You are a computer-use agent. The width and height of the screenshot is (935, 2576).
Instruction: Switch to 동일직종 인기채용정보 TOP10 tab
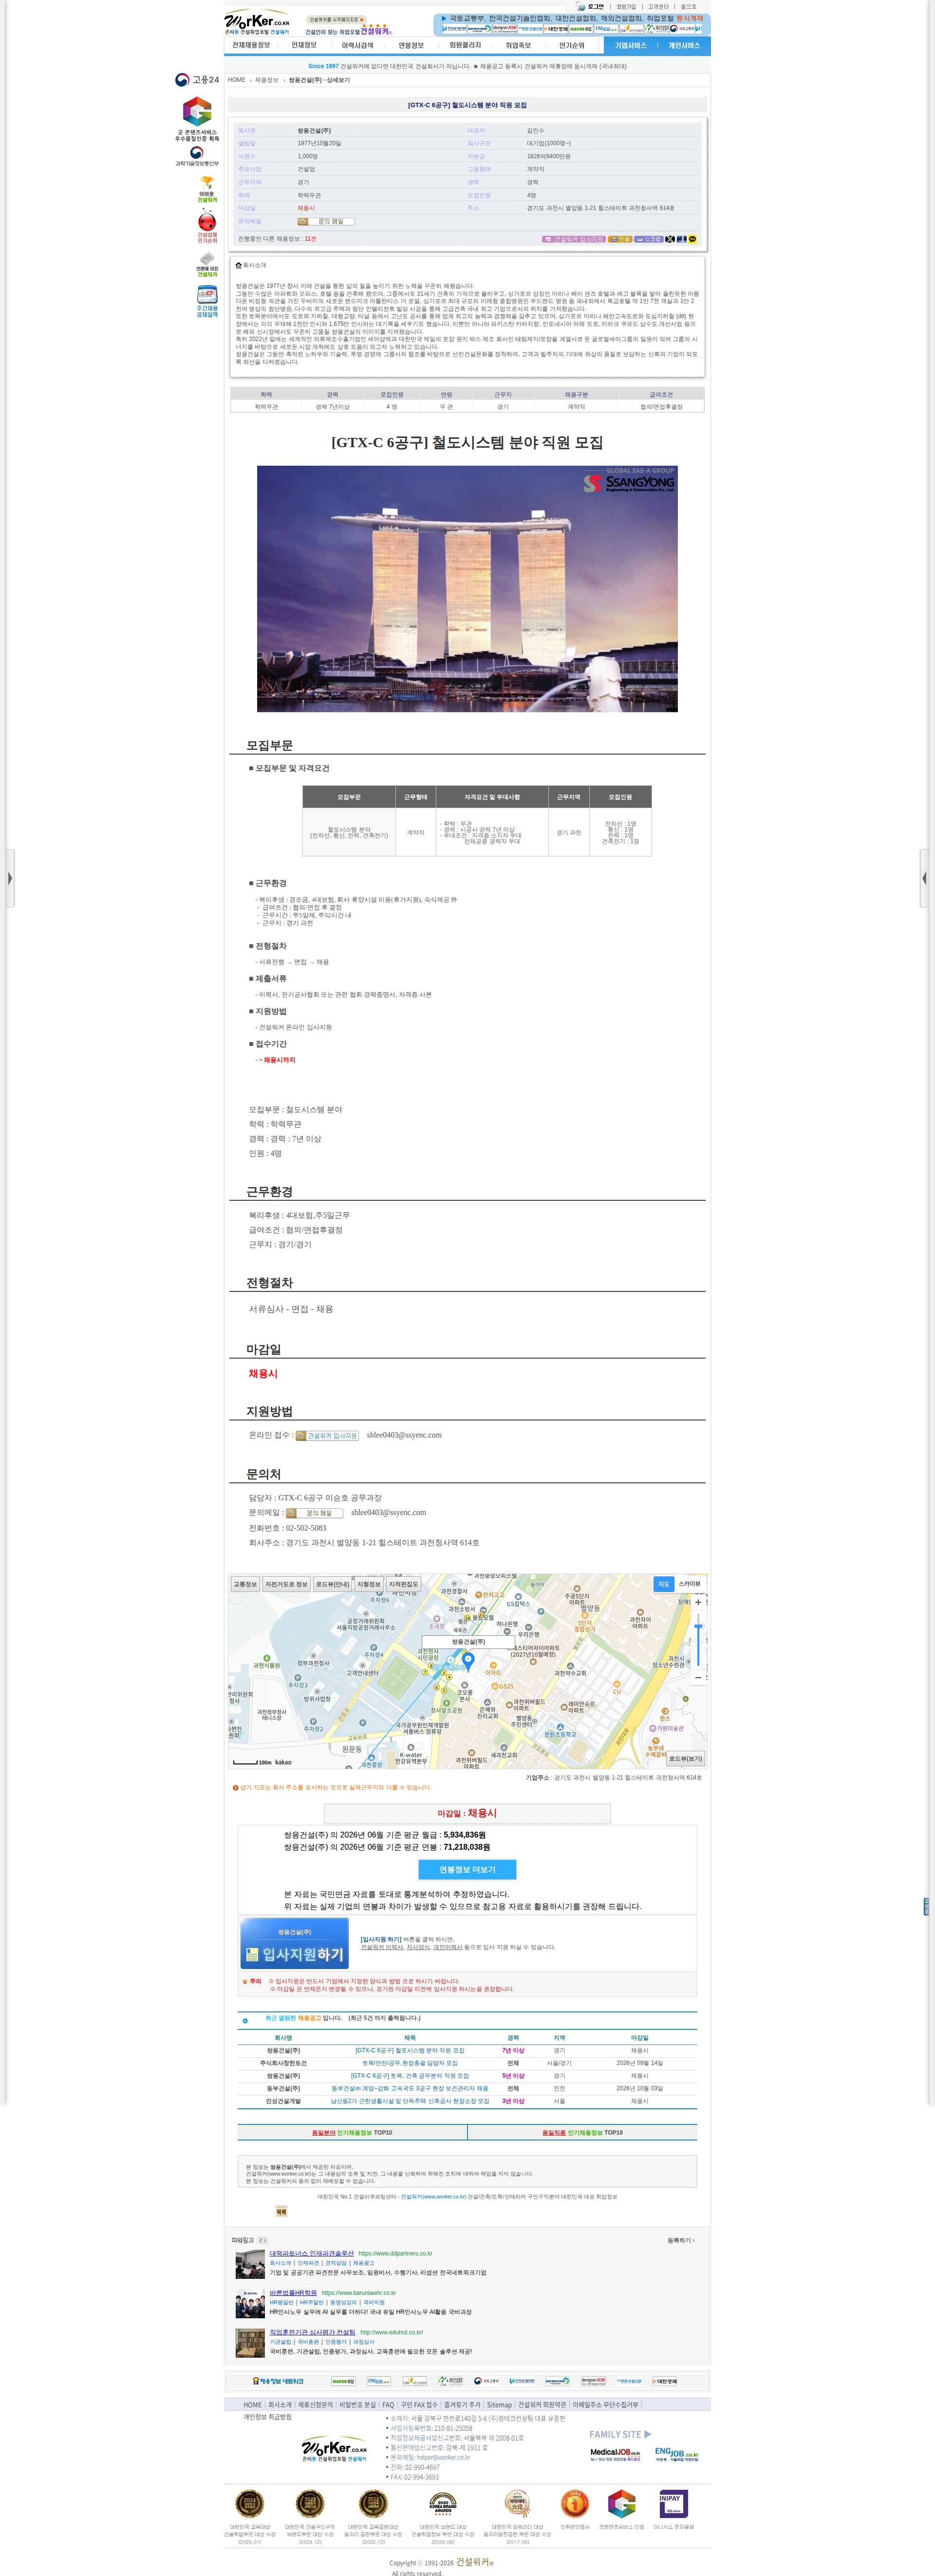[x=582, y=2133]
